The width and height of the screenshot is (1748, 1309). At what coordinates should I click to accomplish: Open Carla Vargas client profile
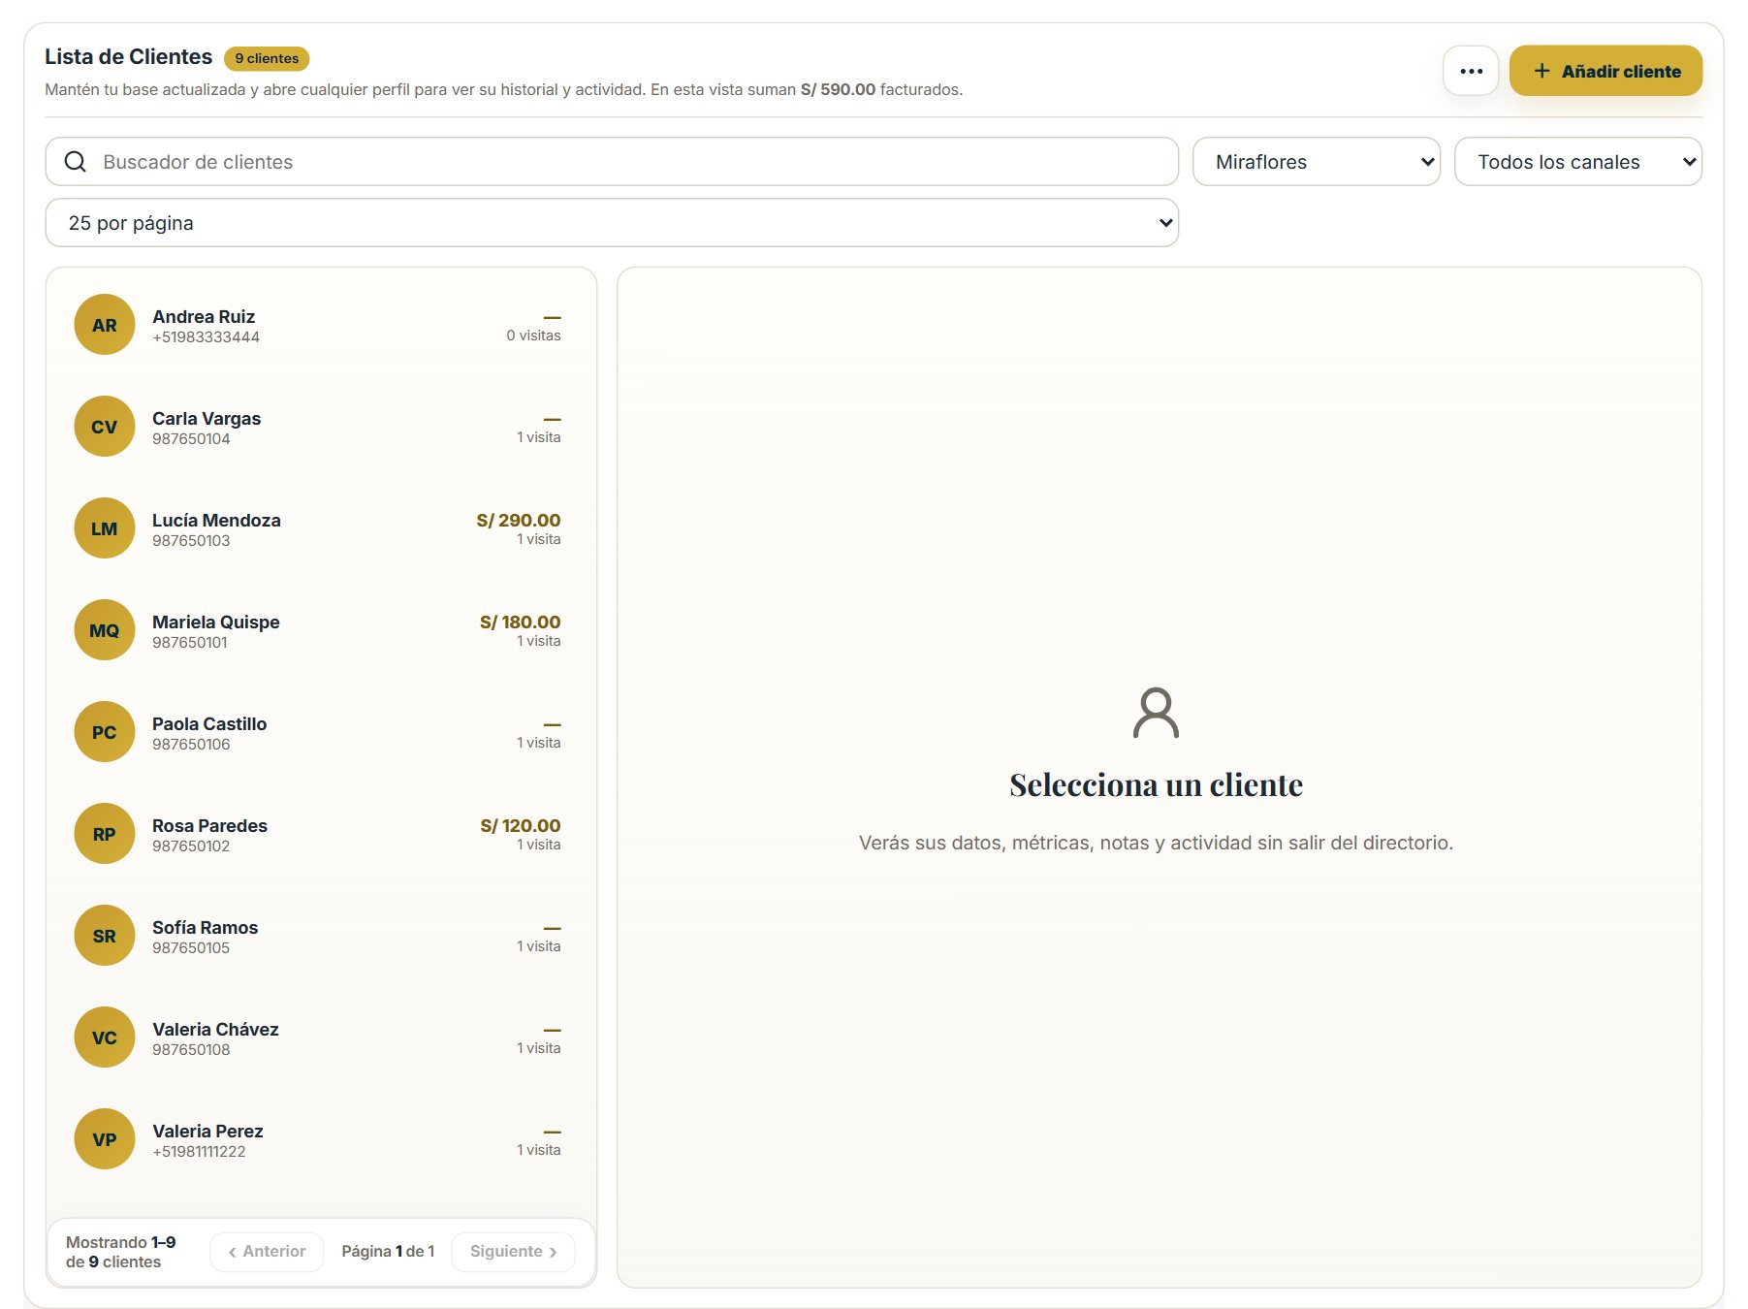321,427
